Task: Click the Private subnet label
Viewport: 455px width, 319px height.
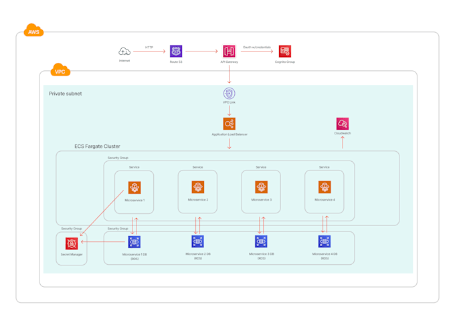Action: click(66, 94)
